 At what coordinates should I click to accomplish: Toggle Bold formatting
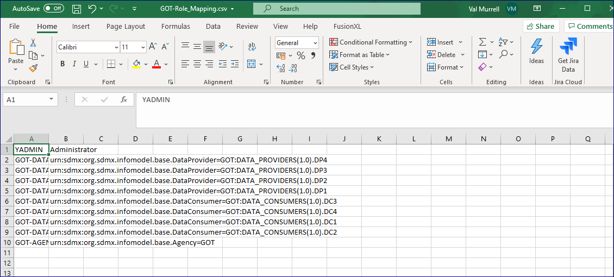[x=62, y=64]
